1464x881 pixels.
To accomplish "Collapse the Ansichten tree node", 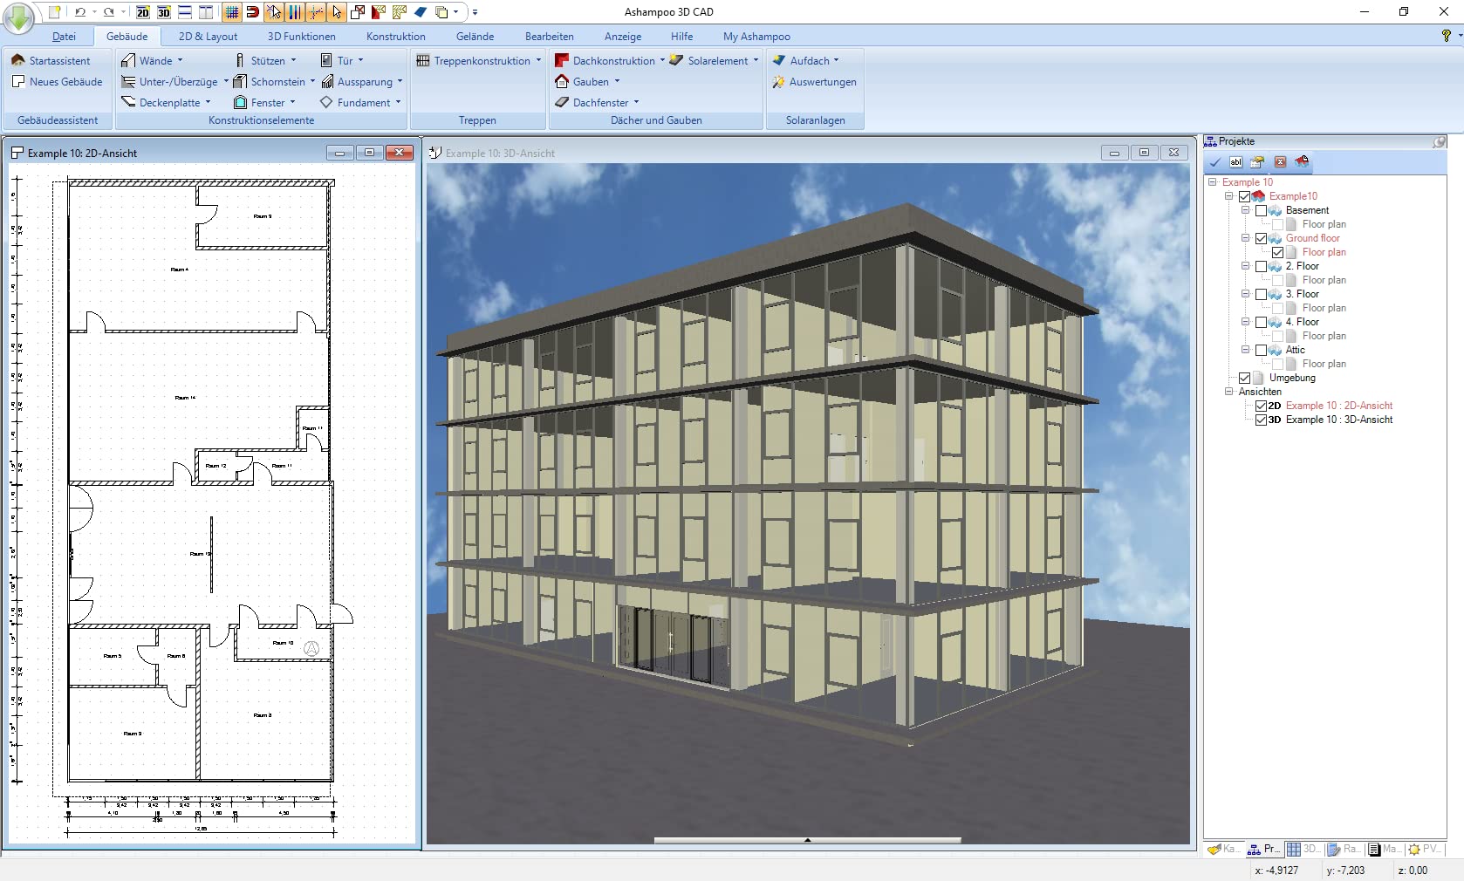I will tap(1228, 392).
